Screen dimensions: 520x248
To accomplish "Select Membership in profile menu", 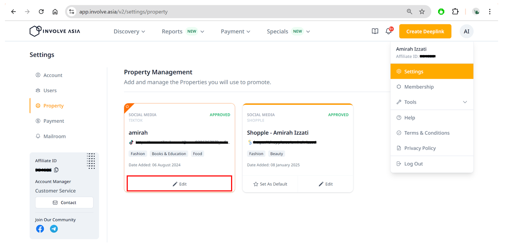I will tap(419, 87).
